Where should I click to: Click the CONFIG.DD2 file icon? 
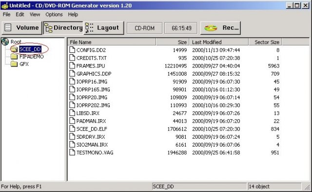72,50
